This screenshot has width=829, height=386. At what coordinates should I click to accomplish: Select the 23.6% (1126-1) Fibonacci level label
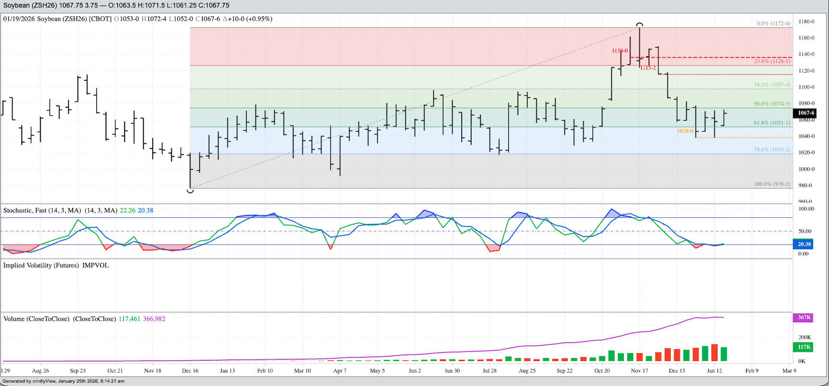pyautogui.click(x=772, y=62)
